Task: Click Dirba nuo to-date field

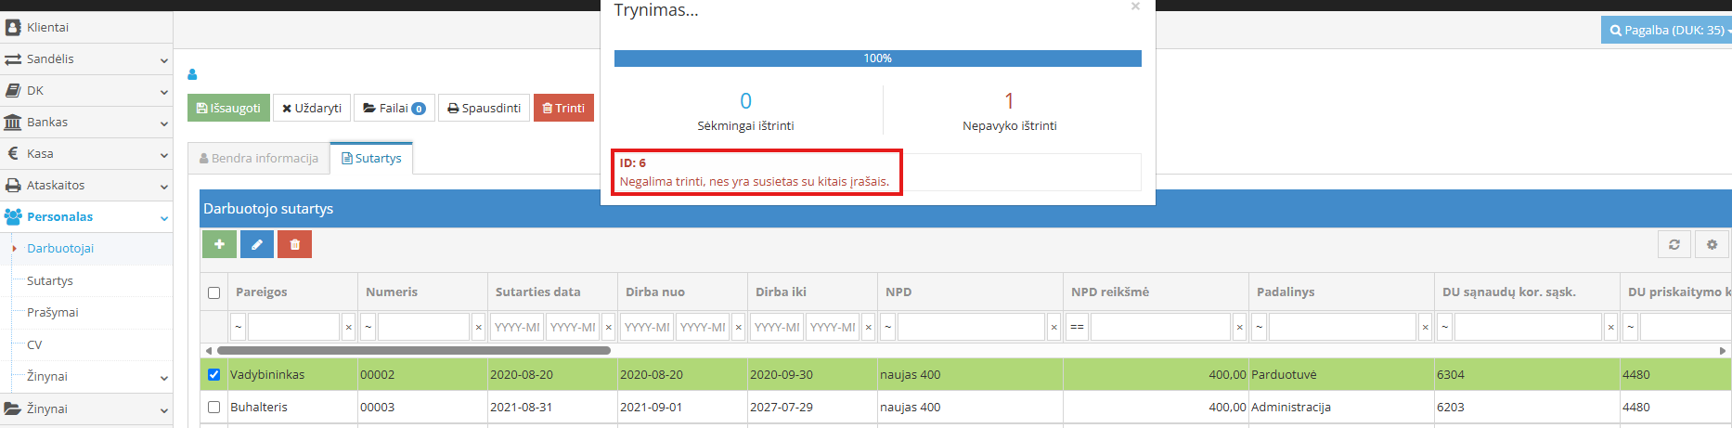Action: click(703, 327)
